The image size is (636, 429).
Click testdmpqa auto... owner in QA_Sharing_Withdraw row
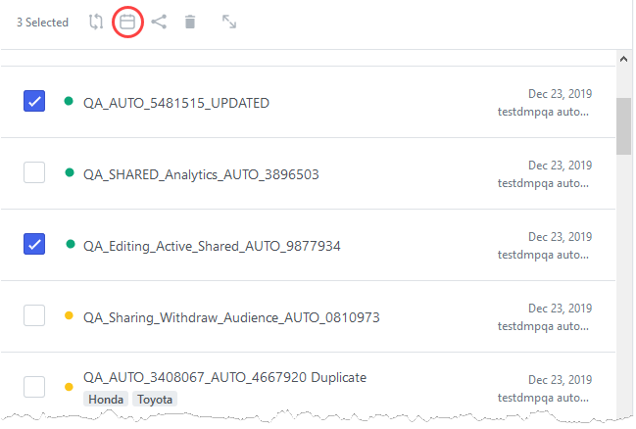coord(543,326)
